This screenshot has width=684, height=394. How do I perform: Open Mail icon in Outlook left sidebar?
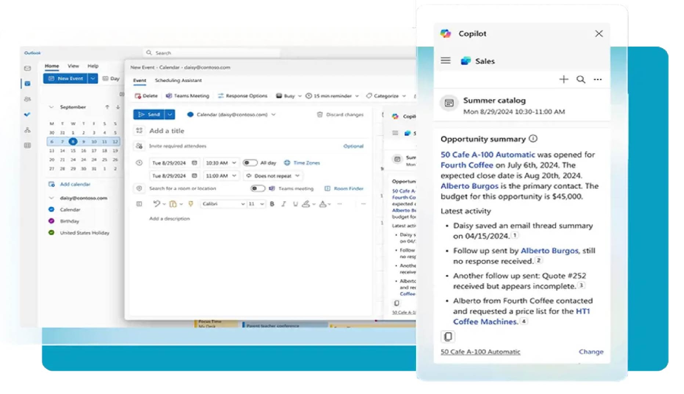pos(28,68)
